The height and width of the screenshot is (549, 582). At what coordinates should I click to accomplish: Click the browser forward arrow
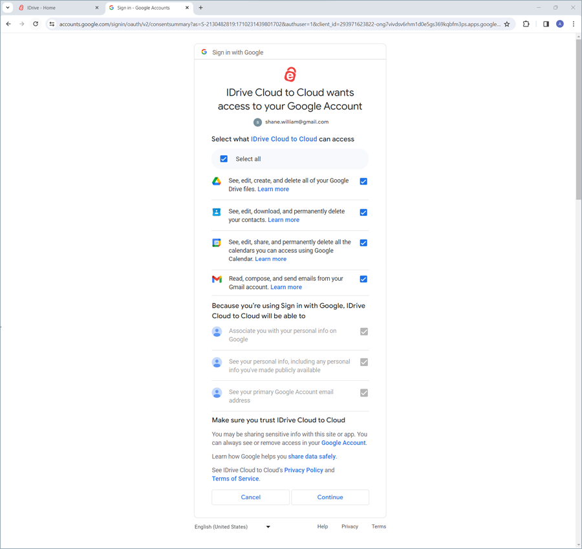pos(22,24)
